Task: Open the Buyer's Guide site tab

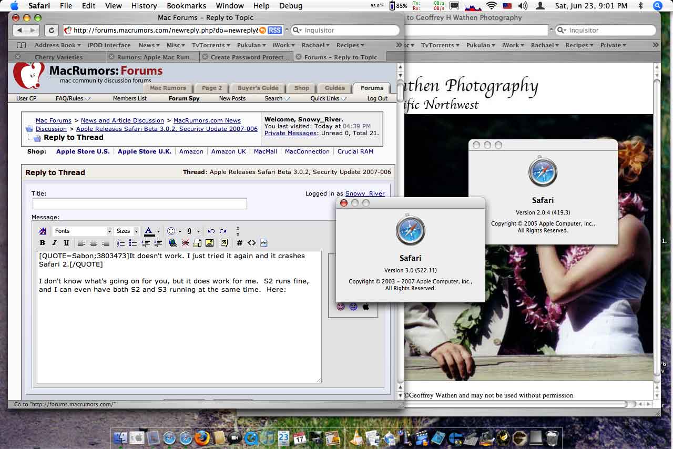Action: [x=258, y=88]
